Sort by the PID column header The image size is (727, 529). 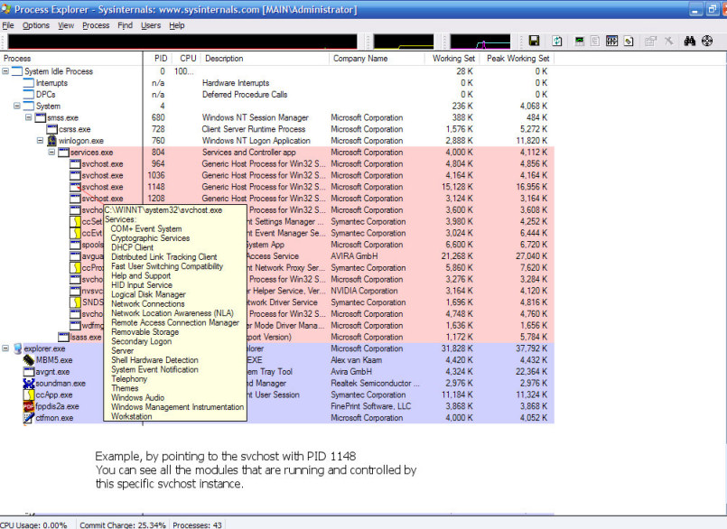pos(157,59)
